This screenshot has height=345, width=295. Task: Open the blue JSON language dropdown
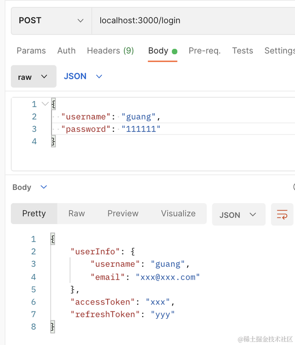pyautogui.click(x=83, y=76)
